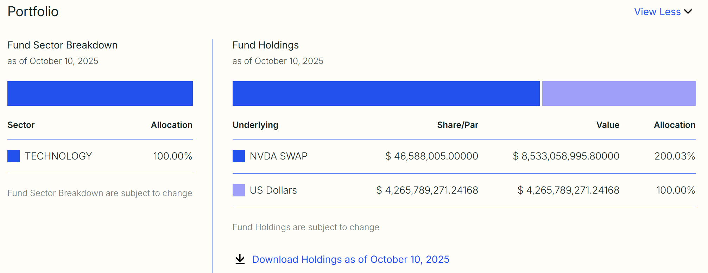Open Download Holdings as of October 10 link
This screenshot has height=273, width=708.
[350, 259]
